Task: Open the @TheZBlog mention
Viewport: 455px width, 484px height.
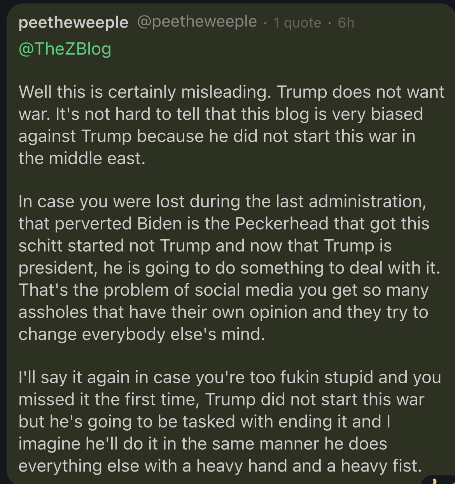Action: 65,49
